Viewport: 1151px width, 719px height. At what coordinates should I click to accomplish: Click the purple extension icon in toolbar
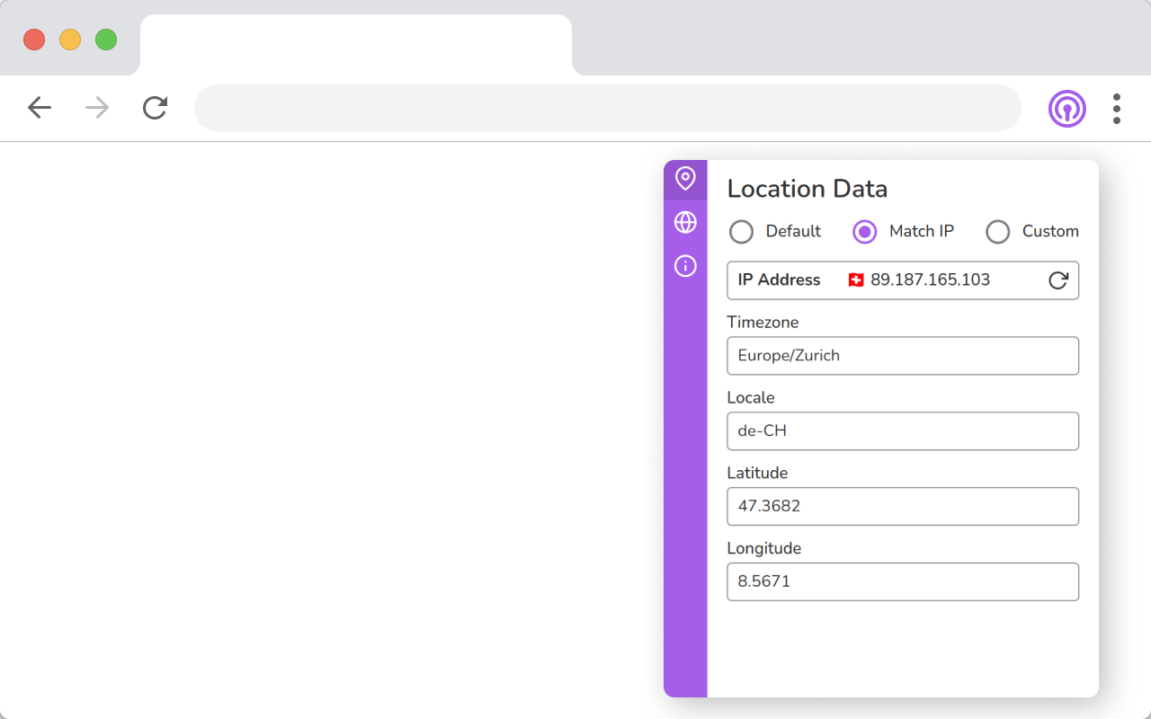pos(1066,109)
